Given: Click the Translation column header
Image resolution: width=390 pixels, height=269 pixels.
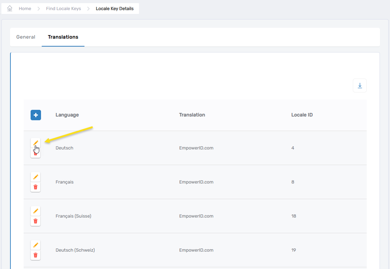Looking at the screenshot, I should click(x=192, y=115).
